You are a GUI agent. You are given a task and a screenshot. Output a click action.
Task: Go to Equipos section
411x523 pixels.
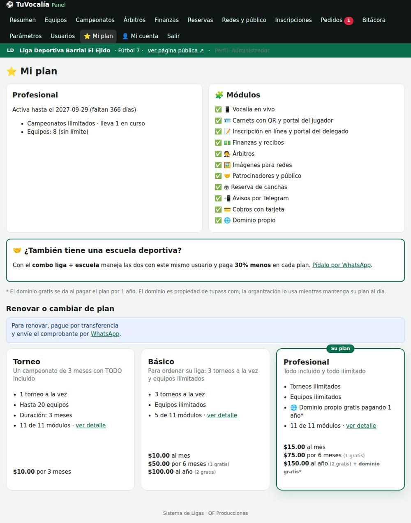55,20
